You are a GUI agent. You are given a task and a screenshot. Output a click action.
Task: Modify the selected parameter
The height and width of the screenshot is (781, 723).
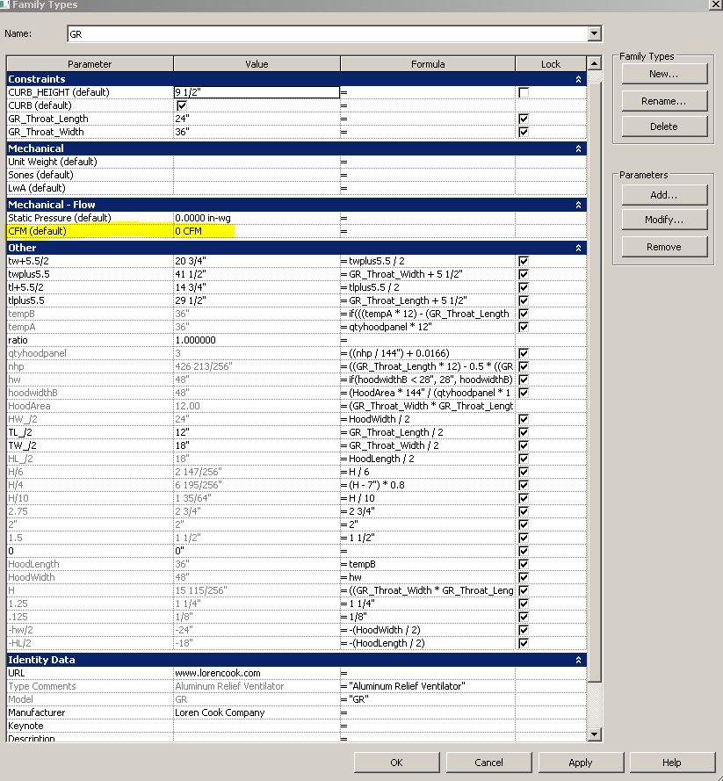point(663,220)
